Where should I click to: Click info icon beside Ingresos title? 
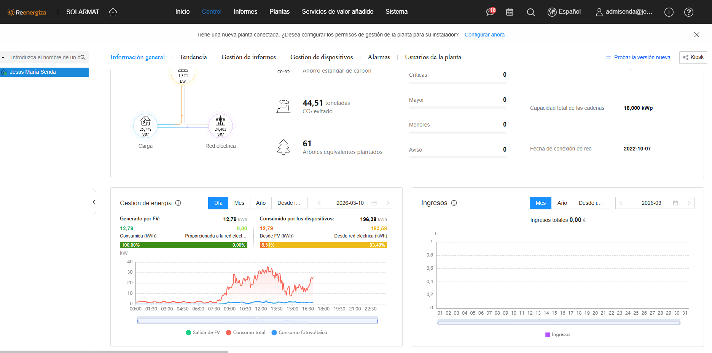pyautogui.click(x=454, y=203)
